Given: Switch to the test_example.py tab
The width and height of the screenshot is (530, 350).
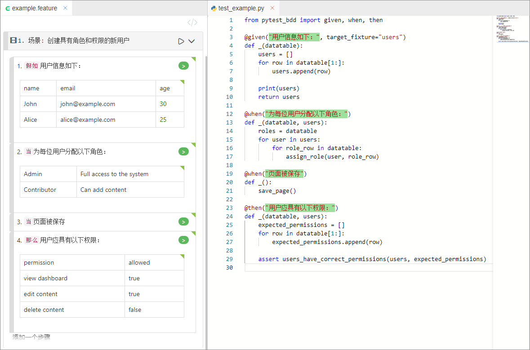Looking at the screenshot, I should (241, 8).
